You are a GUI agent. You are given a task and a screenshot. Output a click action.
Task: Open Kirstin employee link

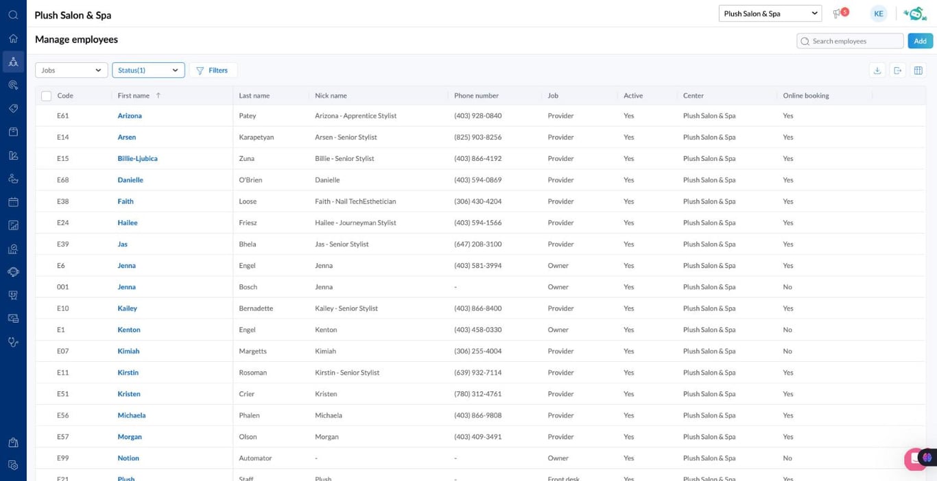pyautogui.click(x=128, y=373)
